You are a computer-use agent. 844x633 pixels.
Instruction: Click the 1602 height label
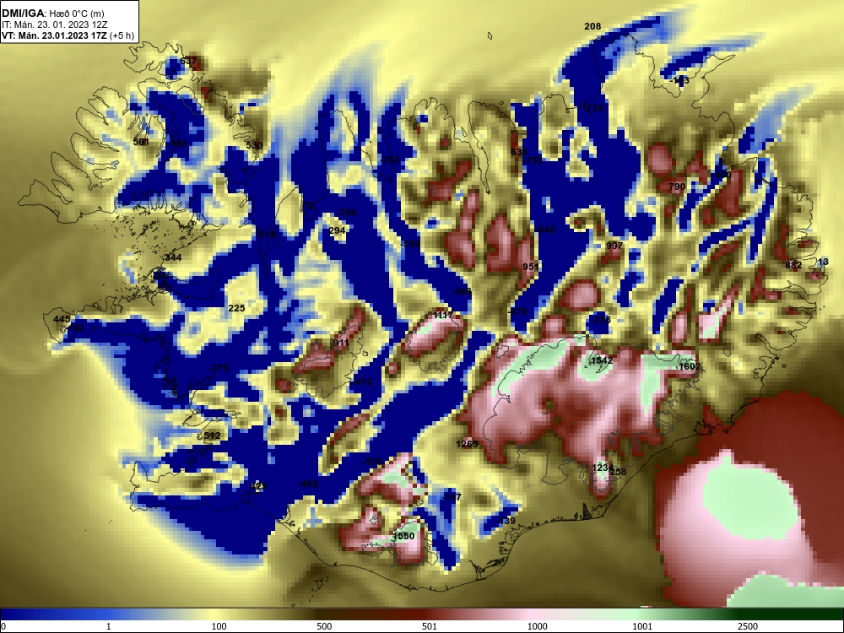click(690, 366)
